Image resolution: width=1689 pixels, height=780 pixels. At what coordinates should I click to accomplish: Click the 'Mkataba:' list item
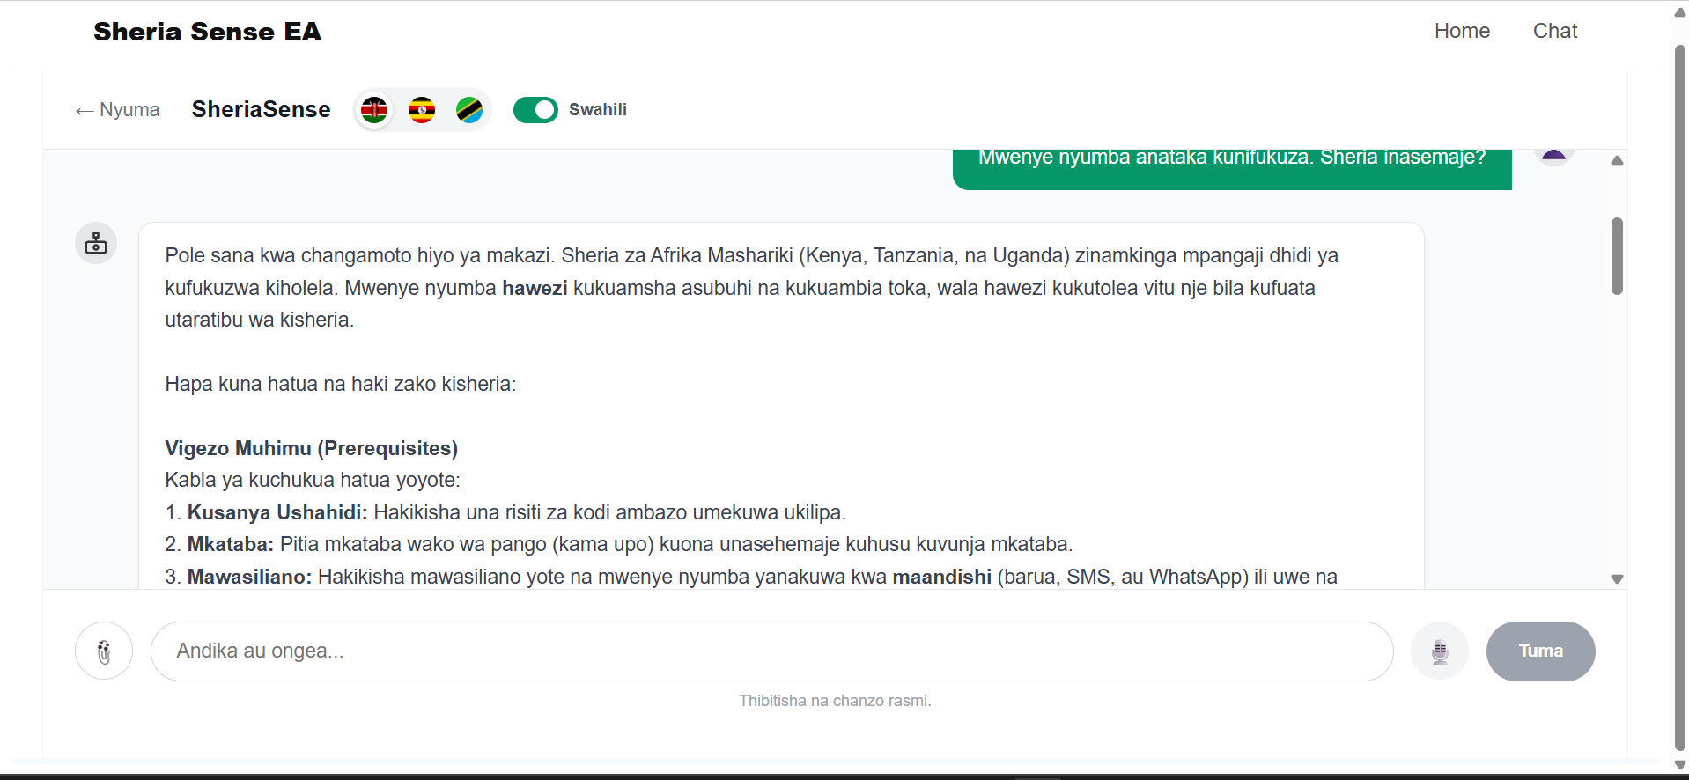tap(619, 544)
